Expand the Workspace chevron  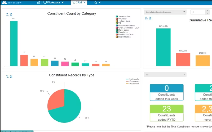[63, 2]
